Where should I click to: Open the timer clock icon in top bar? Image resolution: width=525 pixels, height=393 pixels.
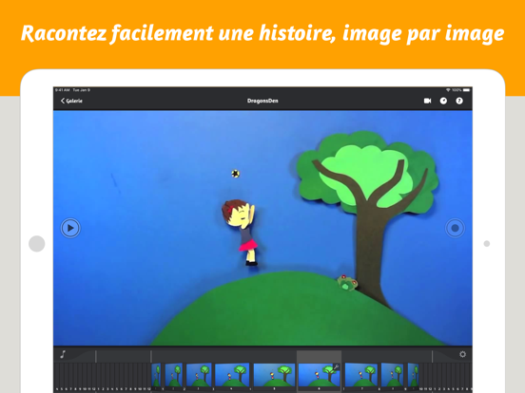pos(443,101)
